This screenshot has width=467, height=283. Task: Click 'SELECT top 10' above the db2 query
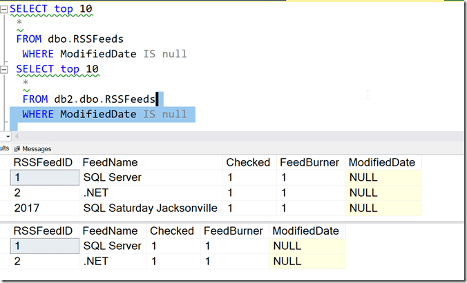(57, 69)
